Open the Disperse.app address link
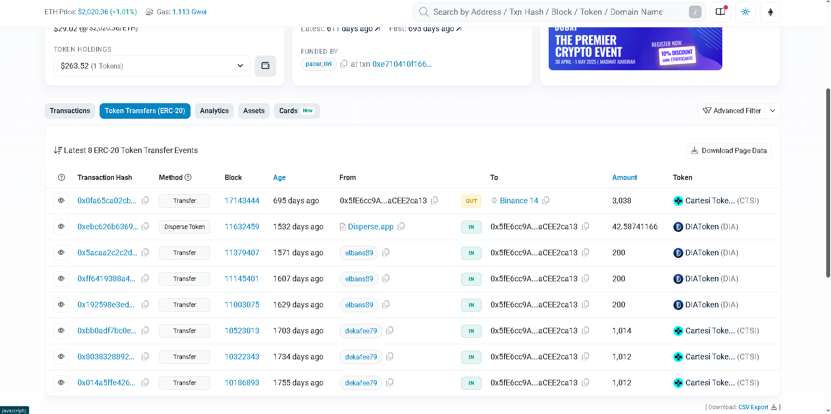831x414 pixels. pos(371,227)
